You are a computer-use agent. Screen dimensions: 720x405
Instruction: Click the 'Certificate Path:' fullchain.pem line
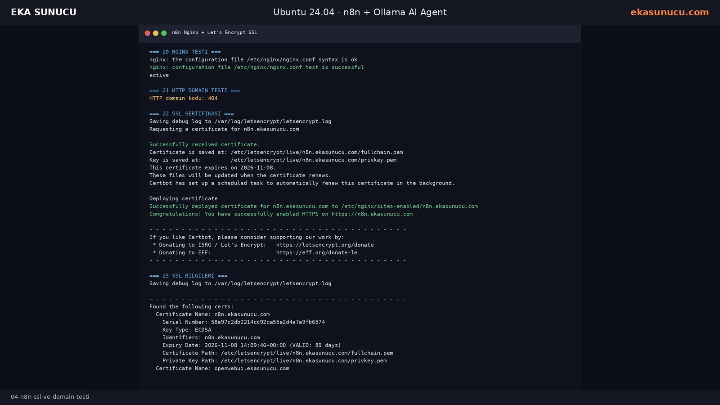tap(278, 353)
